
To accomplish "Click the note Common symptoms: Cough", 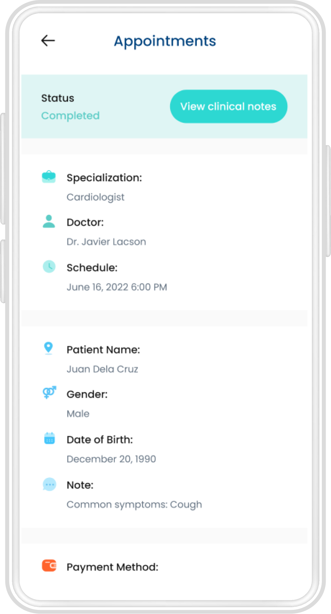I will [134, 505].
